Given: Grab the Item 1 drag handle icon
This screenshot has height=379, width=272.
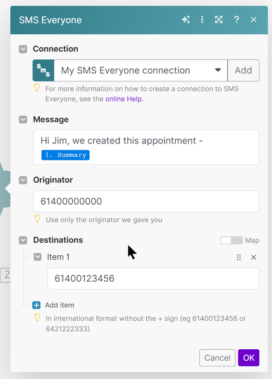Looking at the screenshot, I should 239,257.
